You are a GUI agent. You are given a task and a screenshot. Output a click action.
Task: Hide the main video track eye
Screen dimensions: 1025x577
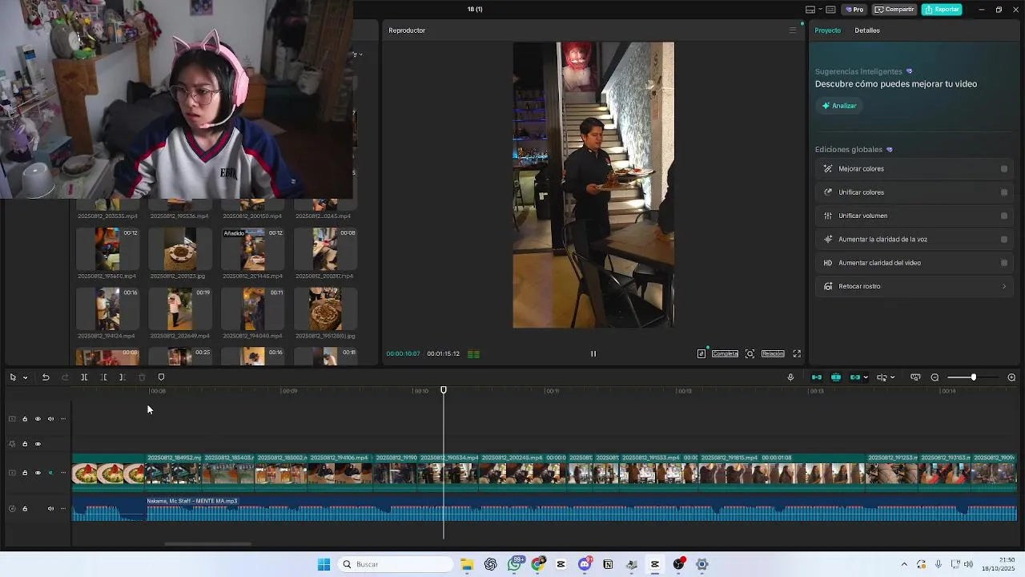tap(38, 473)
